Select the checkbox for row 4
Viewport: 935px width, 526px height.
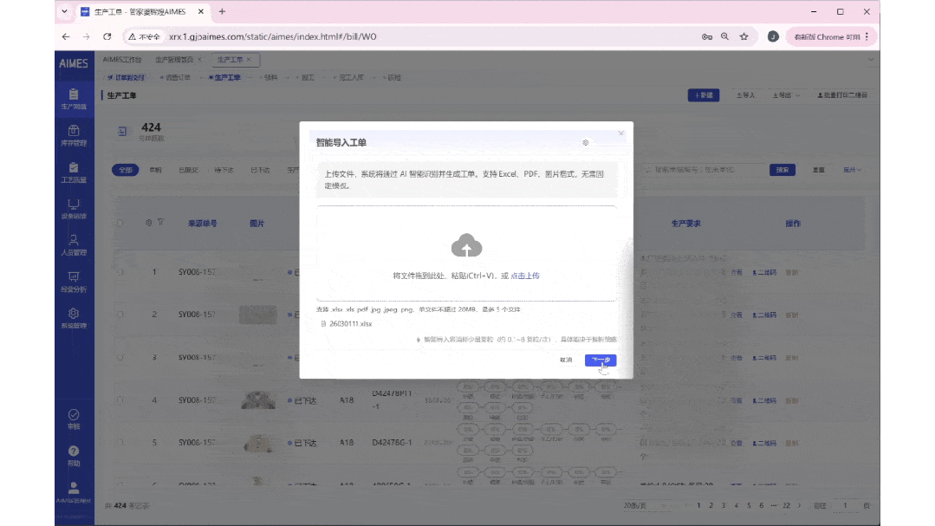click(x=120, y=400)
